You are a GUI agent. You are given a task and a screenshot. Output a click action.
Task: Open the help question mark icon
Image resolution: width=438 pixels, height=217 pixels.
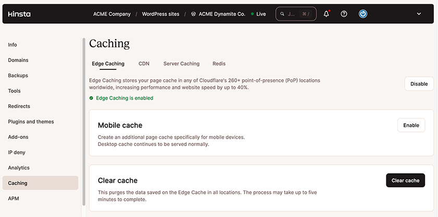[344, 14]
